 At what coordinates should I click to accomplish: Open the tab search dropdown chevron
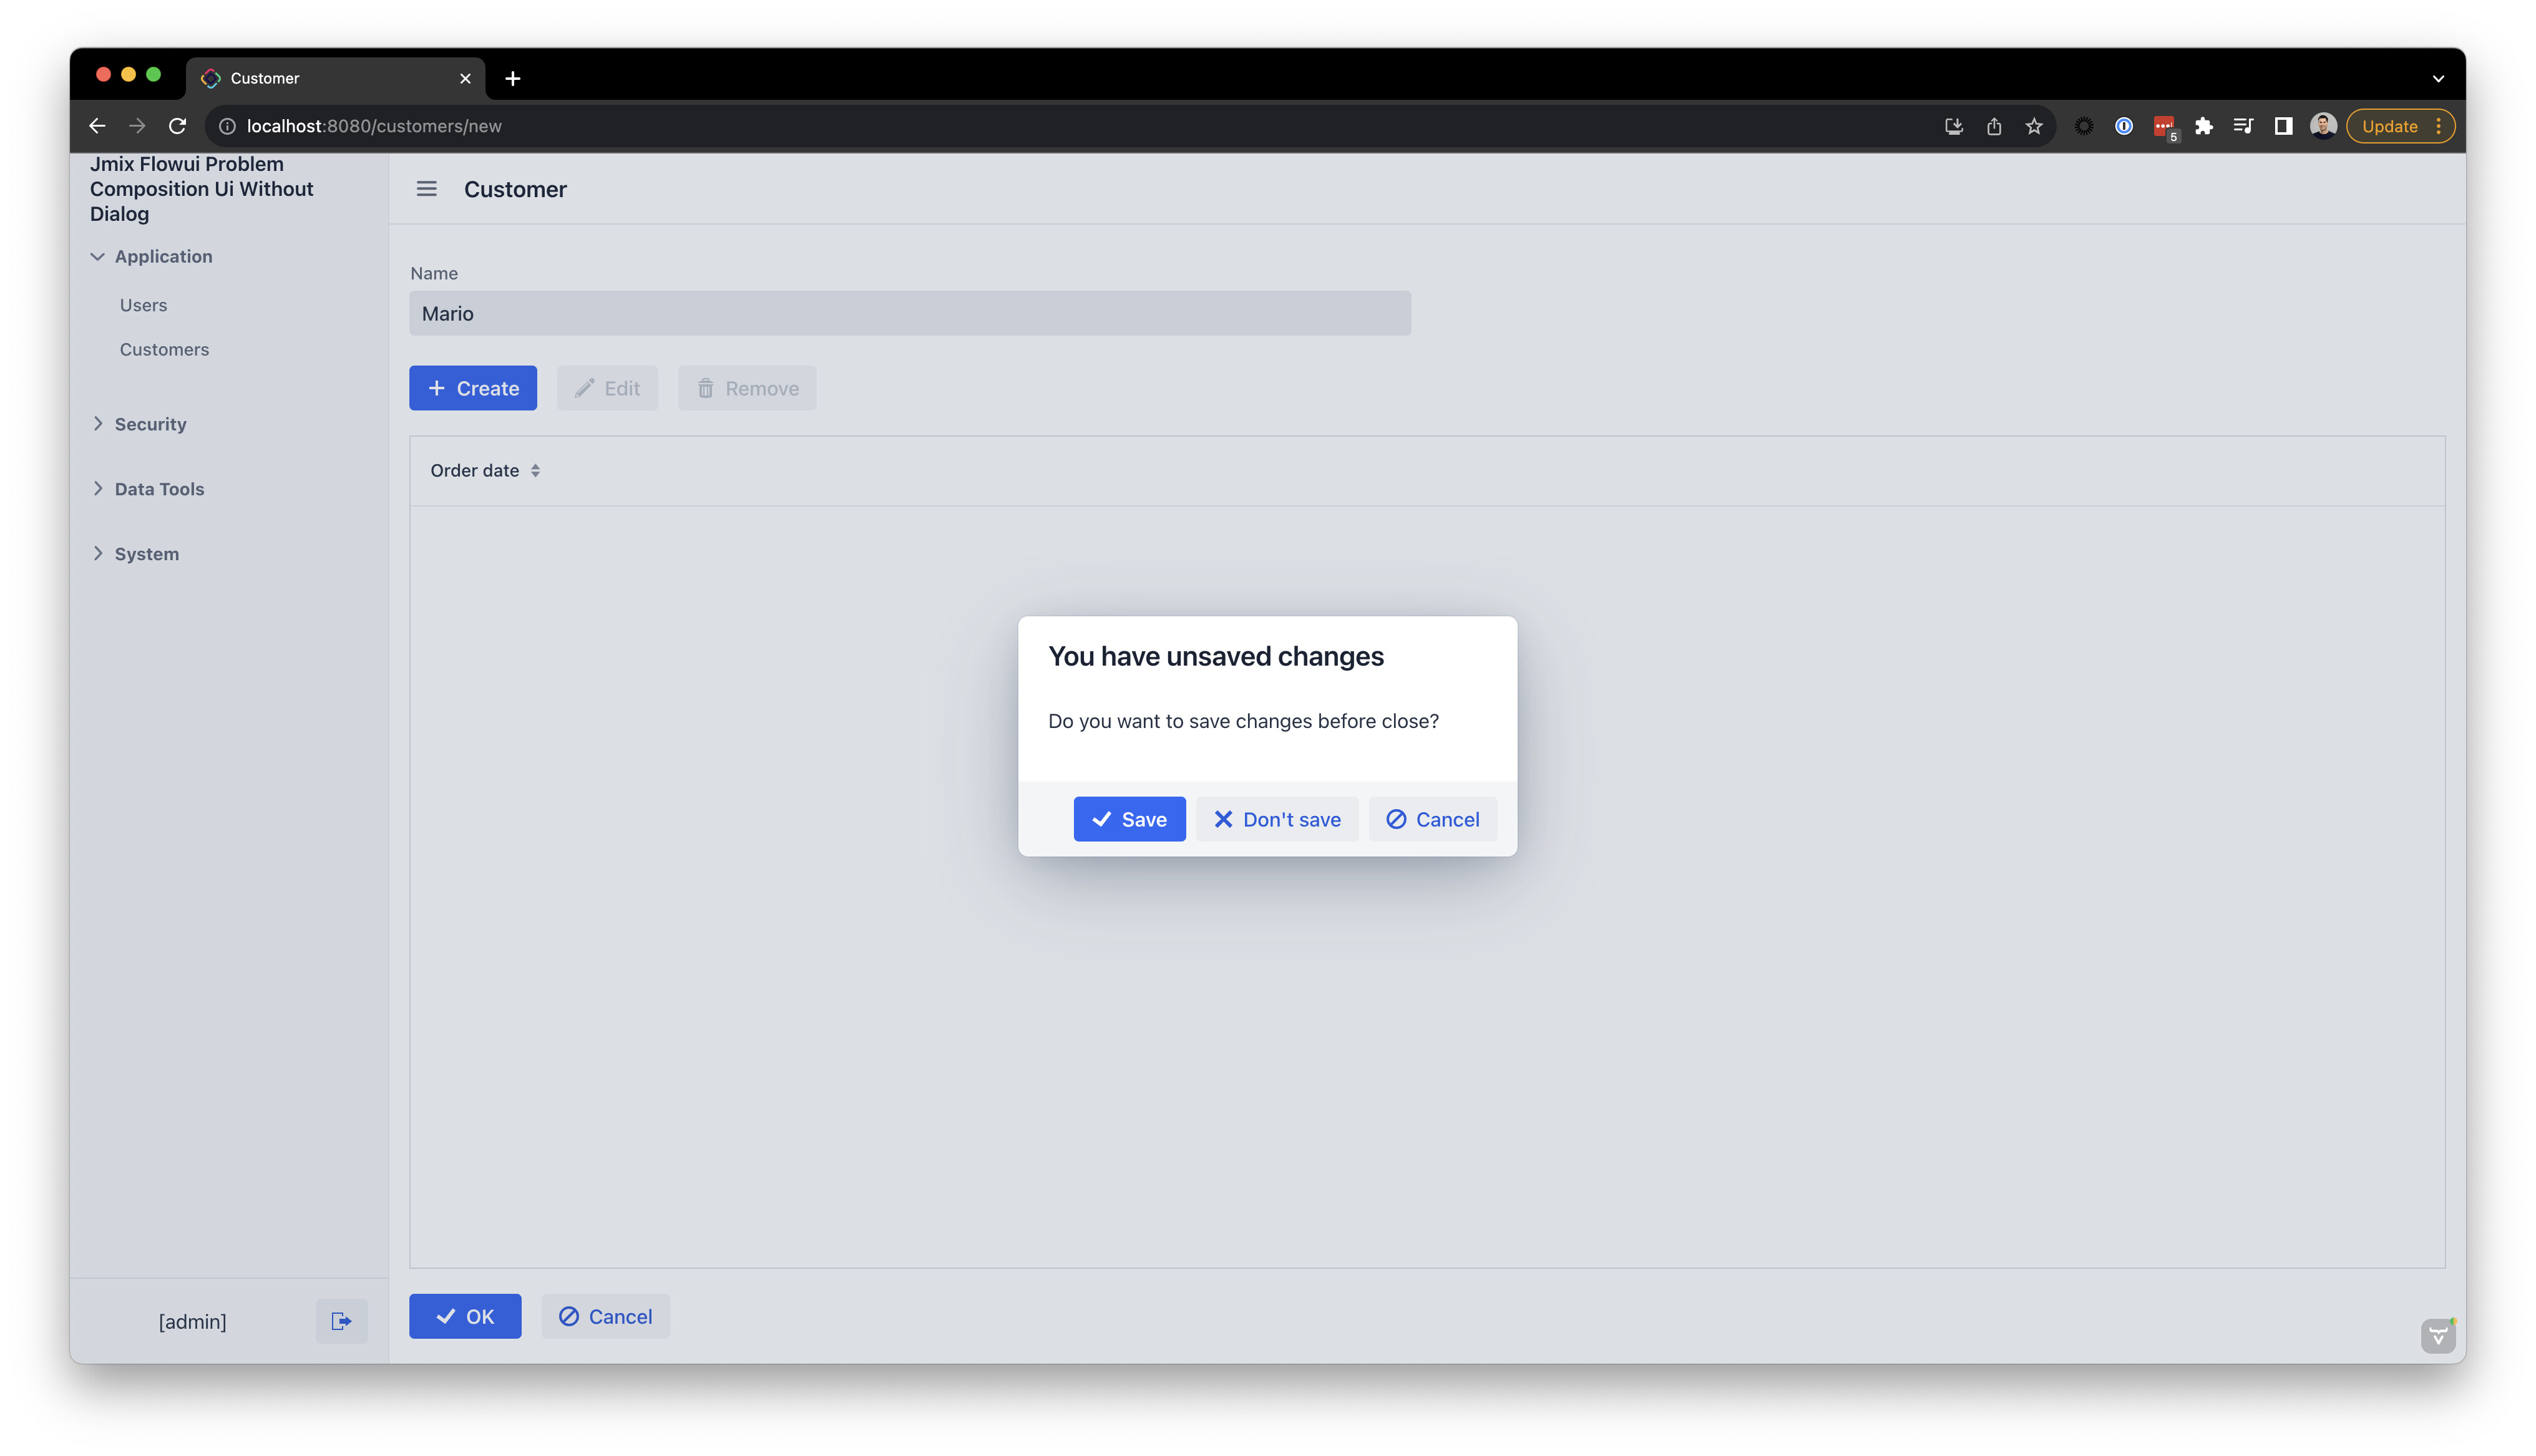[x=2438, y=78]
